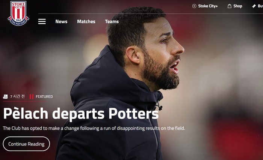Open the 'Pèlach departs Potters' headline
This screenshot has width=263, height=160.
coord(81,114)
